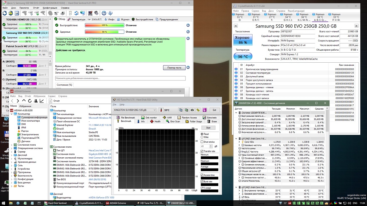The width and height of the screenshot is (367, 206).
Task: Click the purple download arrow icon in HD Tune
Action: pyautogui.click(x=204, y=110)
